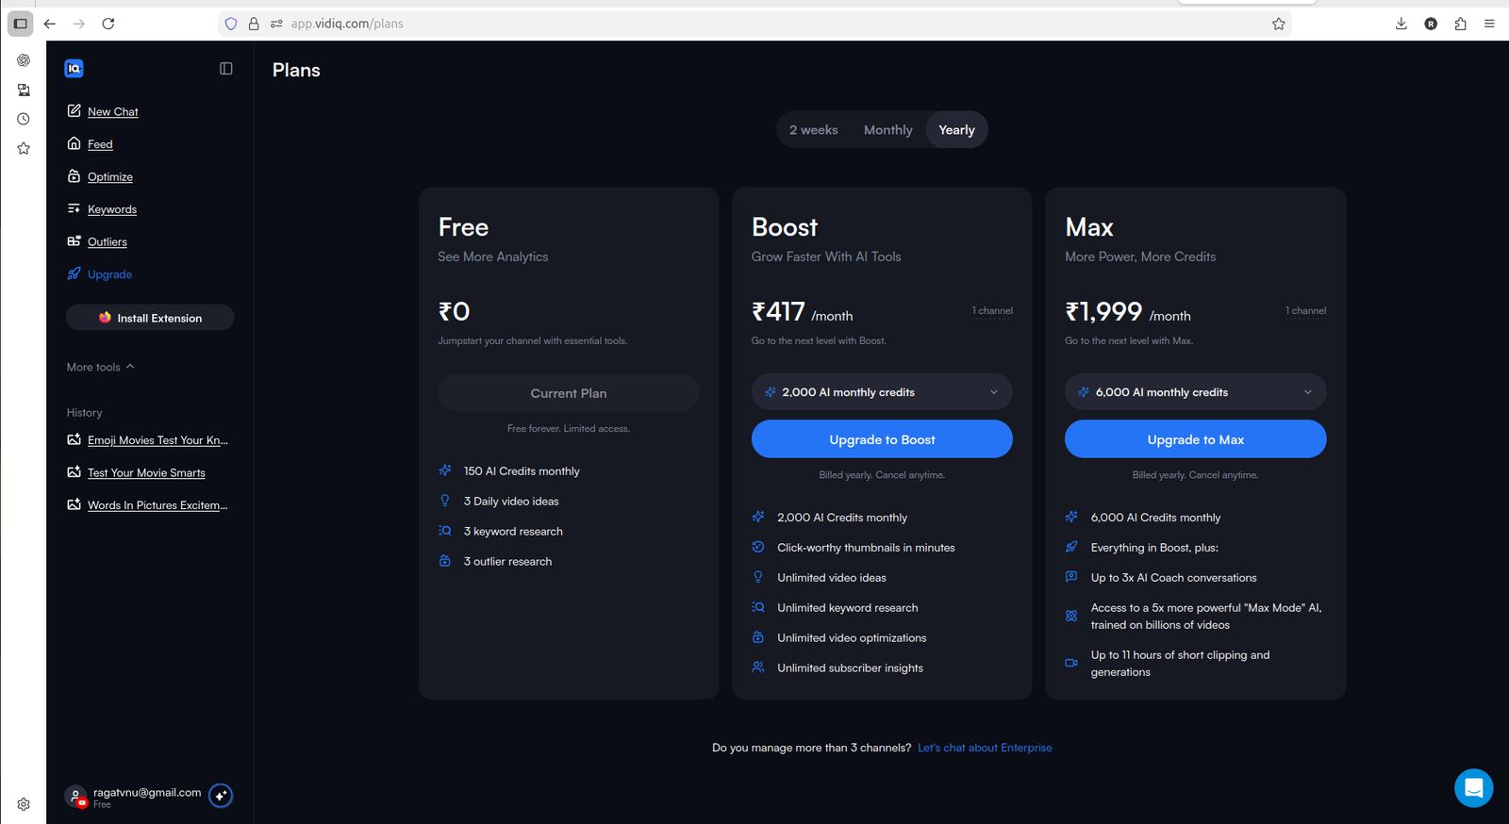Reload the current page

(108, 24)
